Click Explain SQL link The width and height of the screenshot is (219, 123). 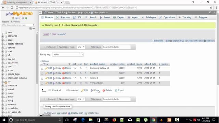pos(178,41)
